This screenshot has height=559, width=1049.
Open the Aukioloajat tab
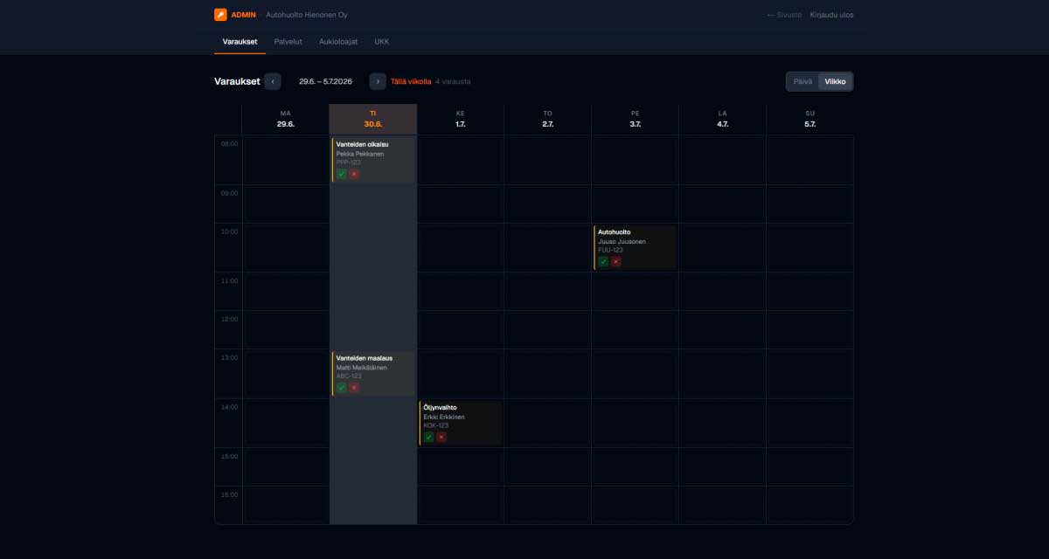pos(338,41)
